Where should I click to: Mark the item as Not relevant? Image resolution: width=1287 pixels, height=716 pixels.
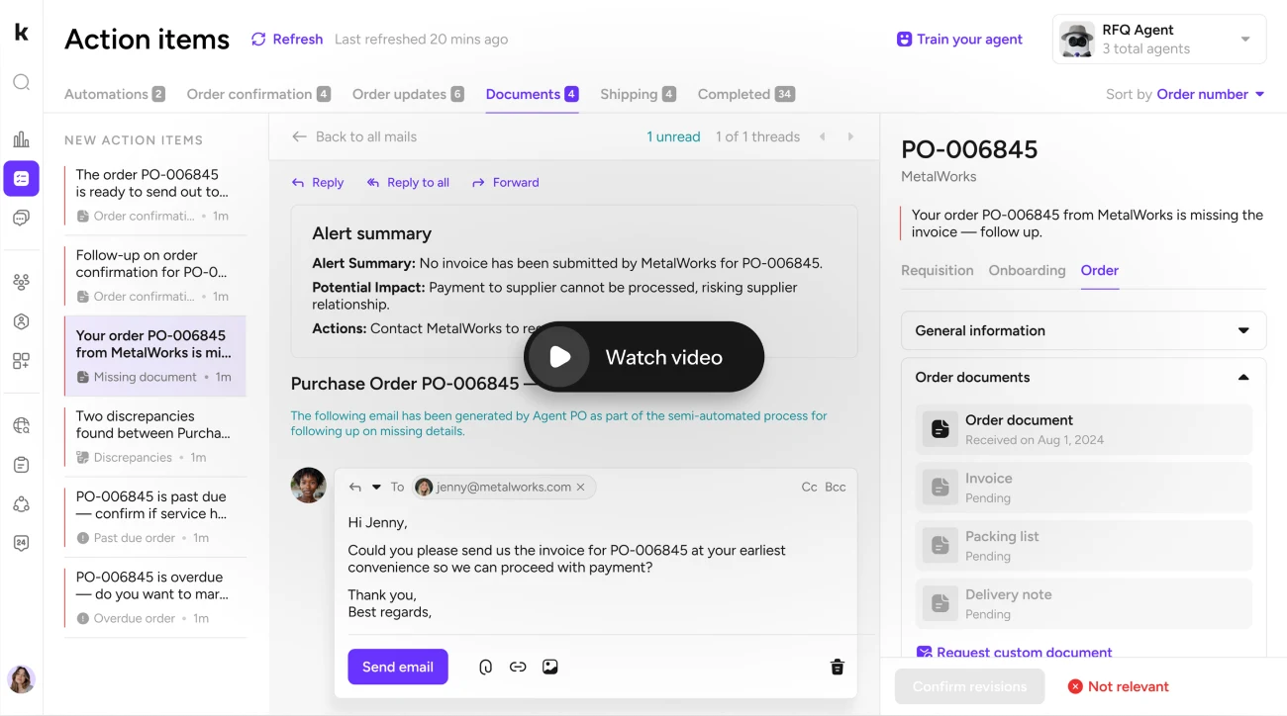1118,686
